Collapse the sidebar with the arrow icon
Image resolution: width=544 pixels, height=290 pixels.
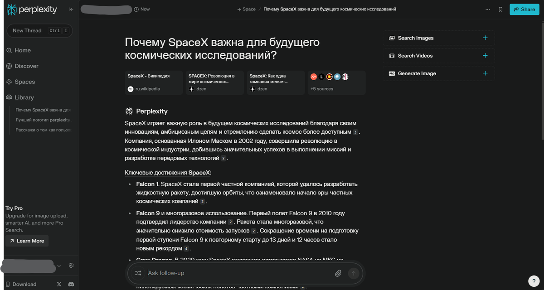click(71, 10)
